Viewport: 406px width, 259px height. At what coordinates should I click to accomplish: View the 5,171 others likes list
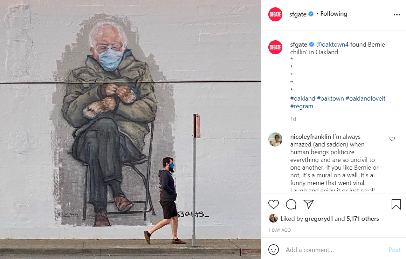(363, 219)
